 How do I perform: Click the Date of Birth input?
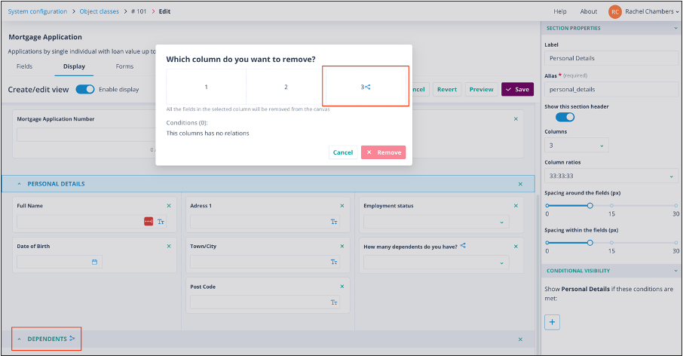pos(60,262)
